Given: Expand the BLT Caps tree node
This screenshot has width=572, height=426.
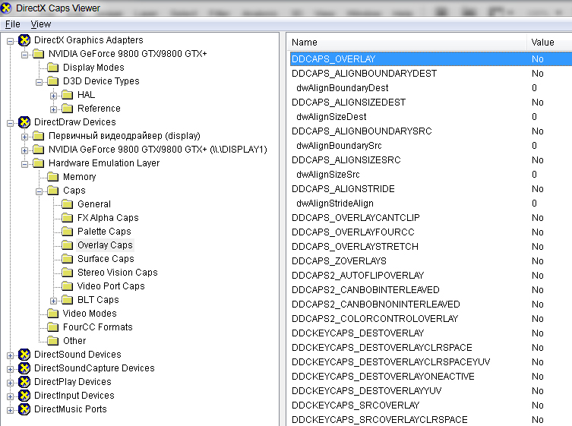Looking at the screenshot, I should pyautogui.click(x=54, y=300).
